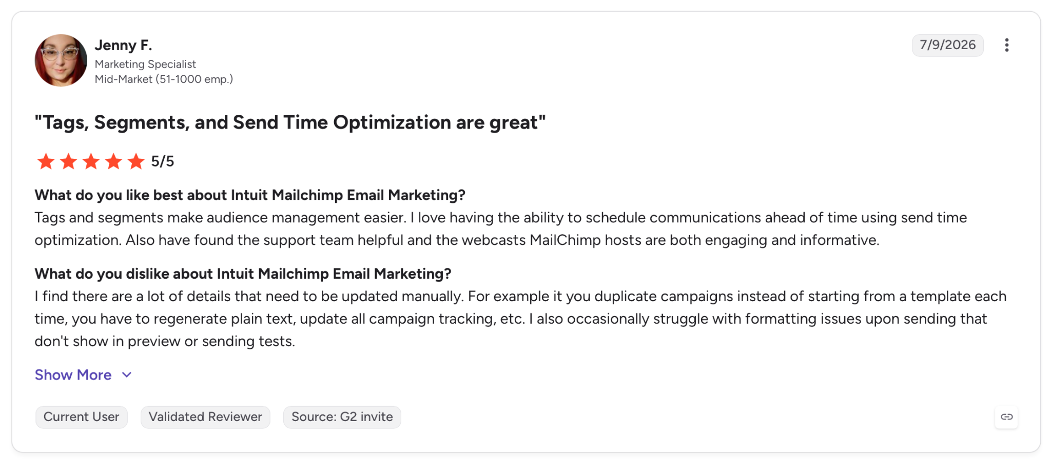Screen dimensions: 1051x460
Task: Open reviewer name Jenny F.
Action: tap(123, 45)
